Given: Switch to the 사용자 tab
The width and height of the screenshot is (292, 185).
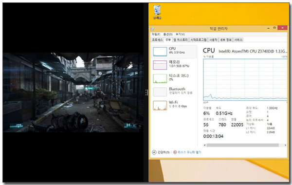Looking at the screenshot, I should (213, 40).
